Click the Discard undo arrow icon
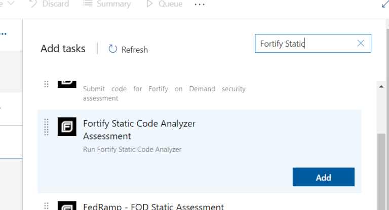 click(x=33, y=4)
